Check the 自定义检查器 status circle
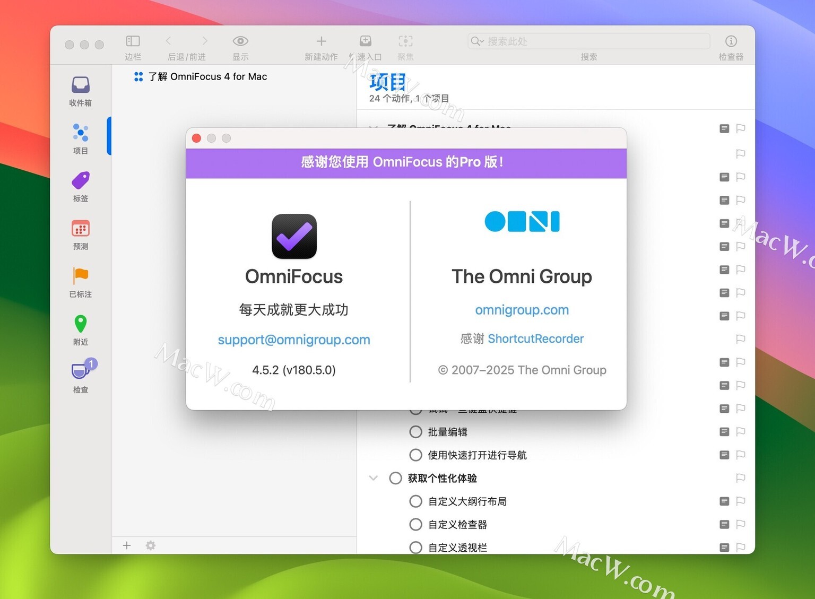 tap(416, 525)
